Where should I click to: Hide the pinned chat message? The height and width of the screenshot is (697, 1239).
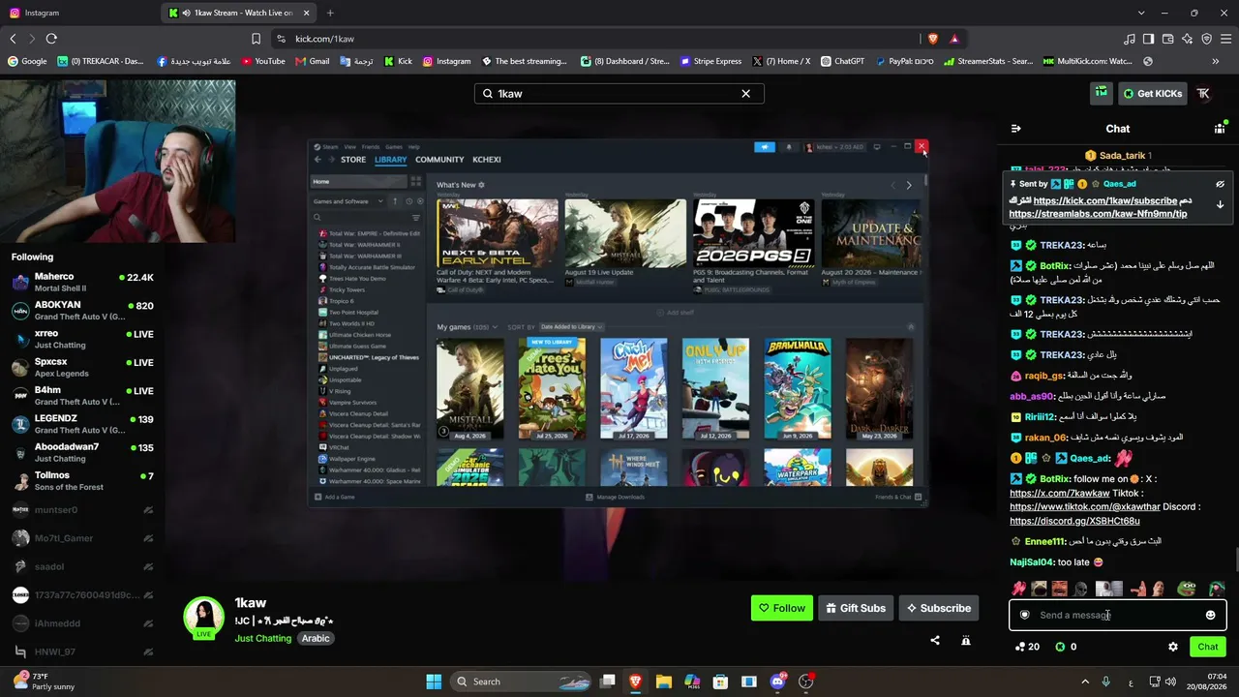pyautogui.click(x=1220, y=184)
